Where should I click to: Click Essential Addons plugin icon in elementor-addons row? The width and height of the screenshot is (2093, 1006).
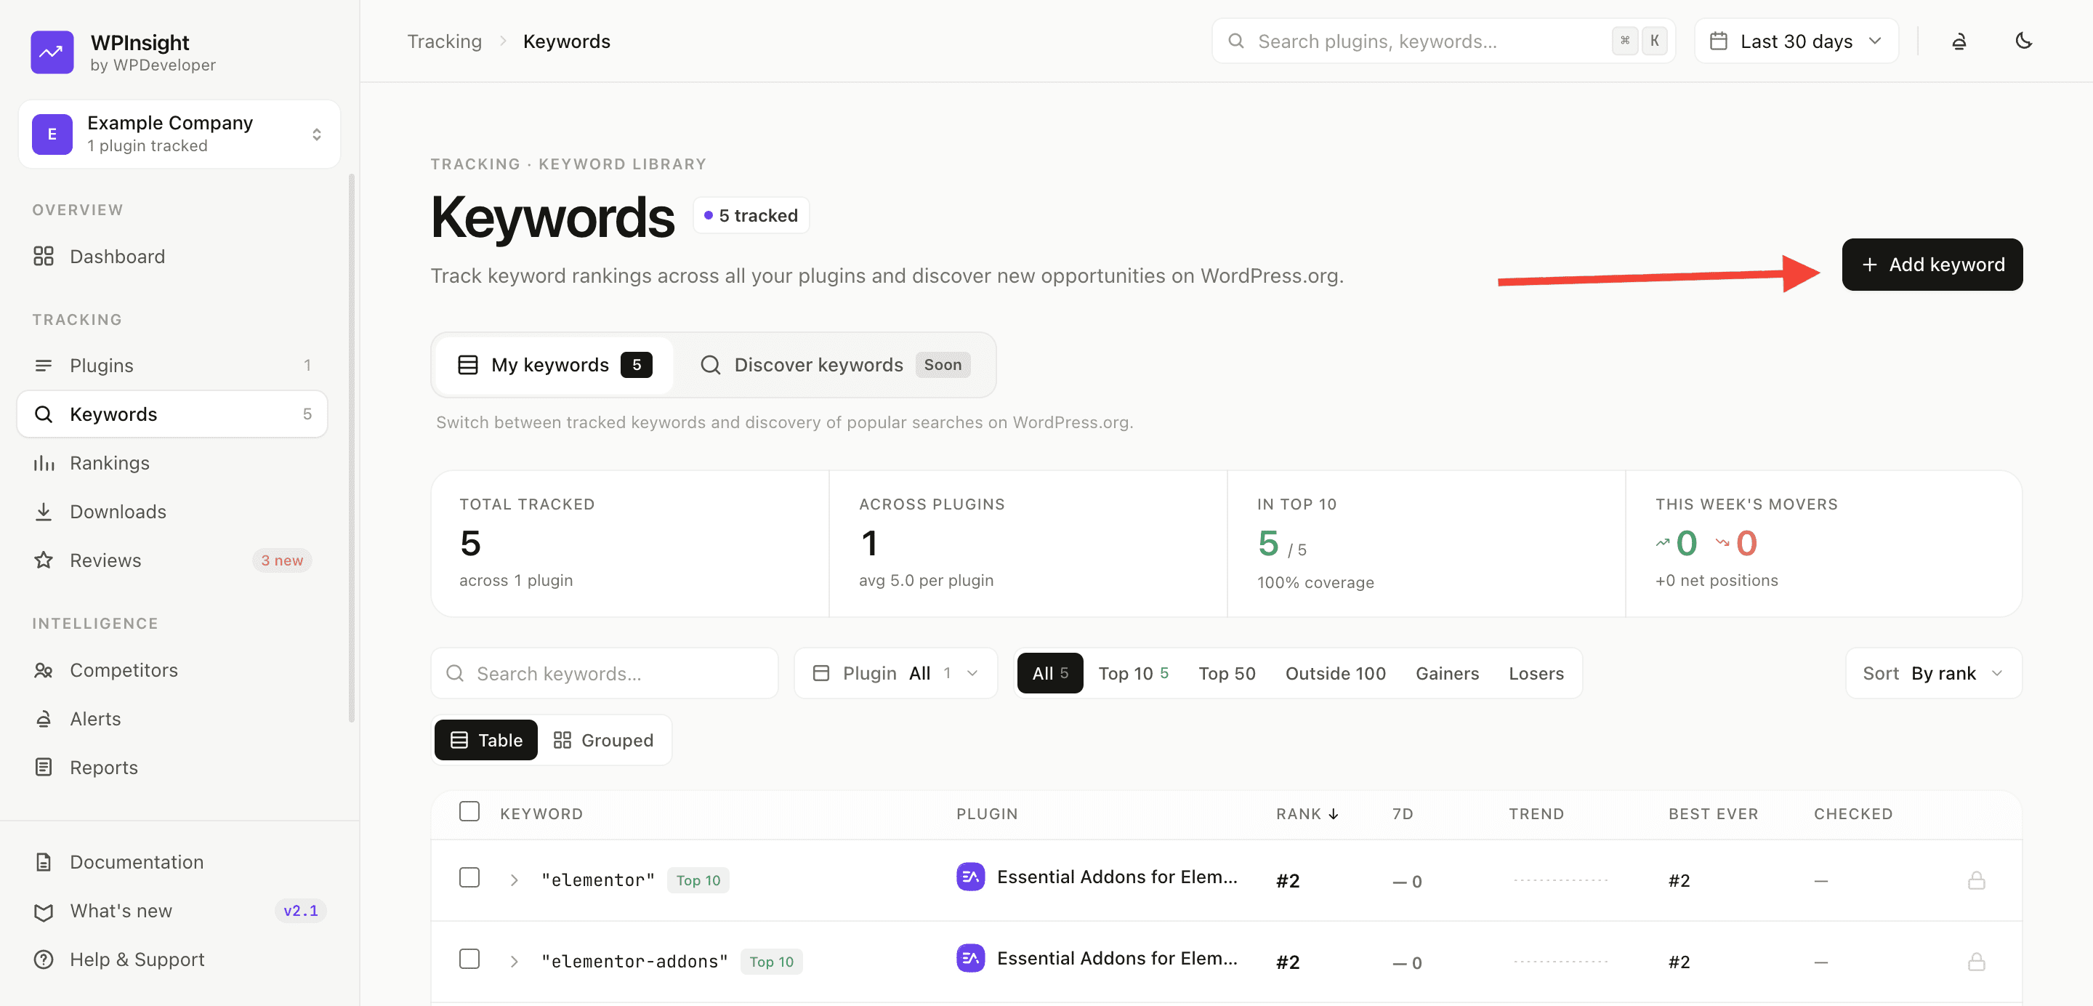pos(970,959)
